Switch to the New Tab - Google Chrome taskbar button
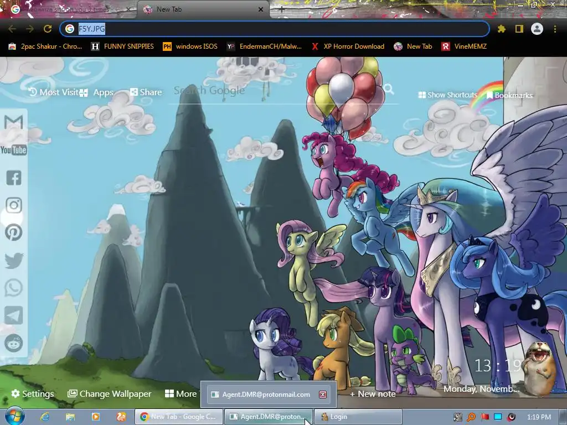567x425 pixels. [179, 417]
